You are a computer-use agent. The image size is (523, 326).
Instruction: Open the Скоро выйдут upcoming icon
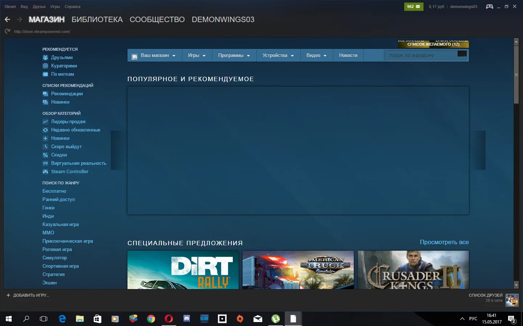tap(45, 147)
